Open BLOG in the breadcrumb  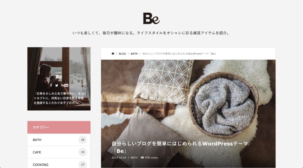coord(122,54)
